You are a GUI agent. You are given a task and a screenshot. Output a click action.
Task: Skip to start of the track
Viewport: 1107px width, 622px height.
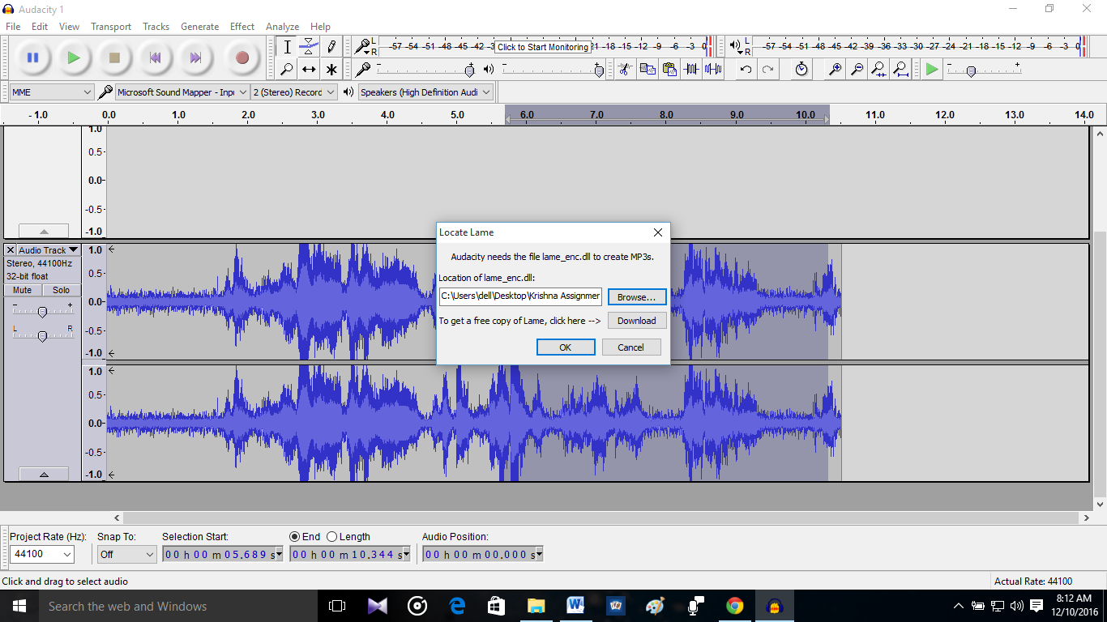click(155, 58)
